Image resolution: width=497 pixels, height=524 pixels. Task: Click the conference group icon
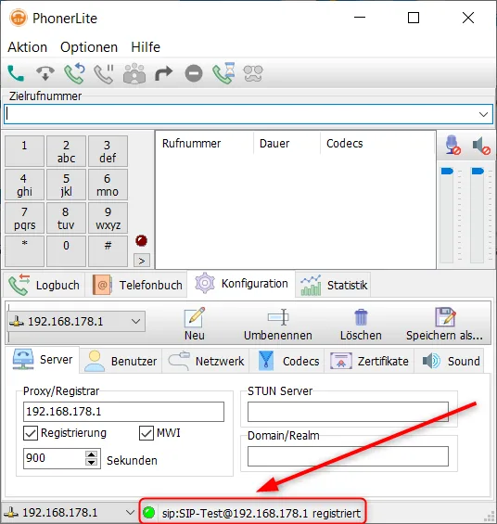click(x=134, y=73)
